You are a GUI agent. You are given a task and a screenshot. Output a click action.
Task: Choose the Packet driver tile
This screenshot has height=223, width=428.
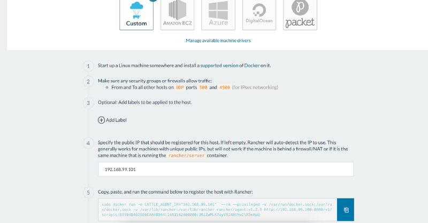click(300, 14)
